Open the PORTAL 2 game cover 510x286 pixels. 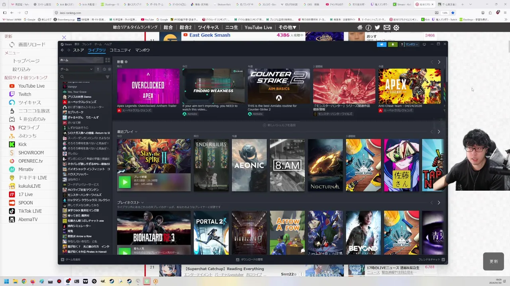point(211,233)
